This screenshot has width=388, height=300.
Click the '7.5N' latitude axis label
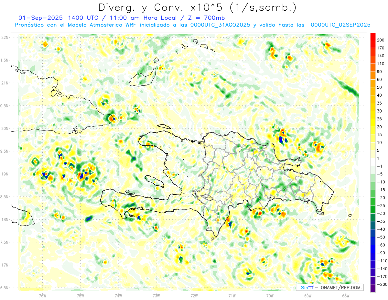5,242
